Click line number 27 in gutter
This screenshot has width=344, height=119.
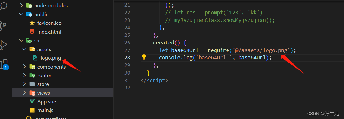click(x=127, y=50)
